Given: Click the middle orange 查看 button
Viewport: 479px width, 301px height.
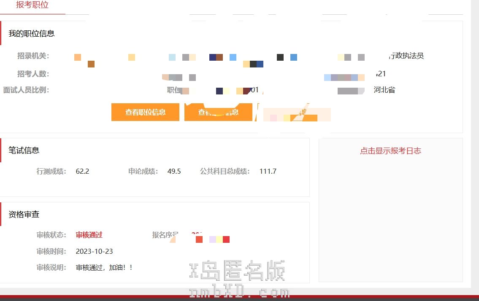Looking at the screenshot, I should point(218,112).
